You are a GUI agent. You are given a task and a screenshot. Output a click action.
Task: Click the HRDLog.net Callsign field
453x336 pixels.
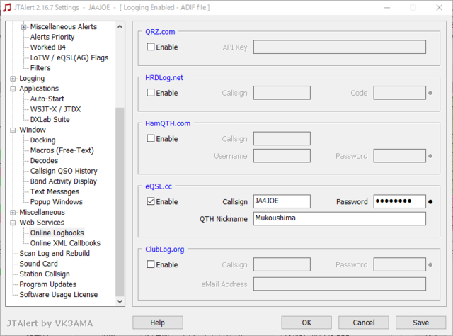click(x=282, y=93)
